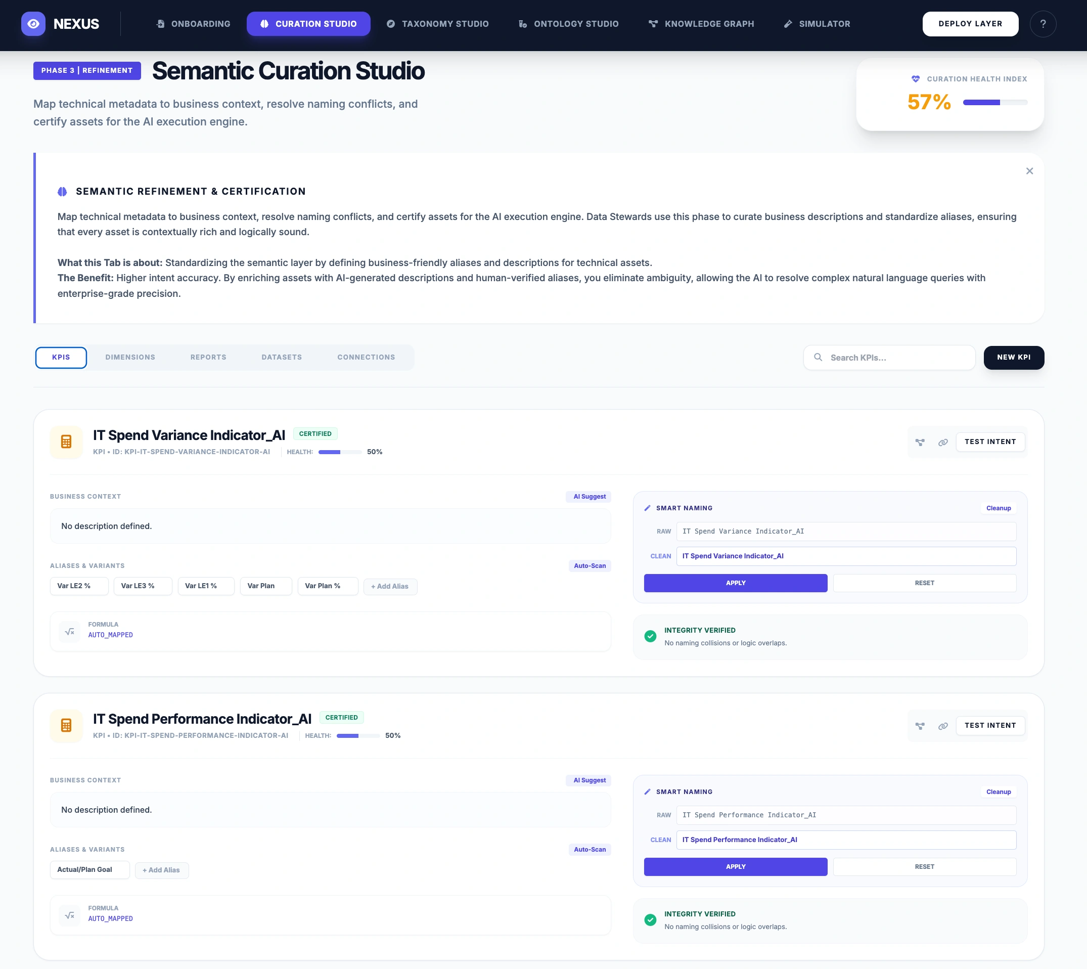Click AI Suggest for Variance business context
This screenshot has height=969, width=1087.
588,496
